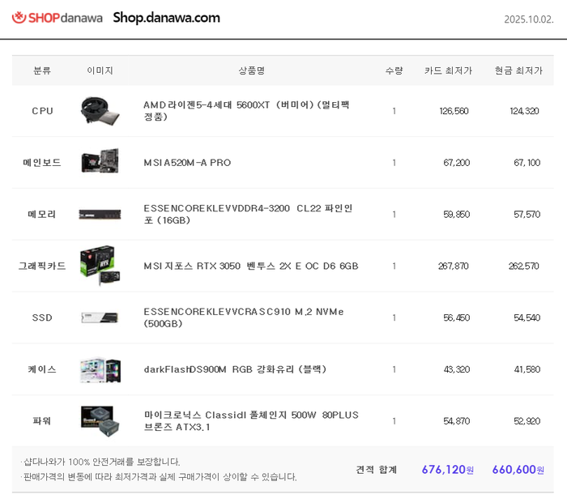Click the darkFlash DS900M case image
The image size is (567, 503).
(x=100, y=369)
